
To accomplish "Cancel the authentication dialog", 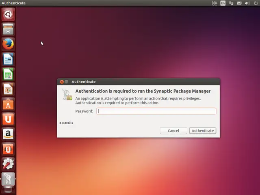I will [x=173, y=131].
